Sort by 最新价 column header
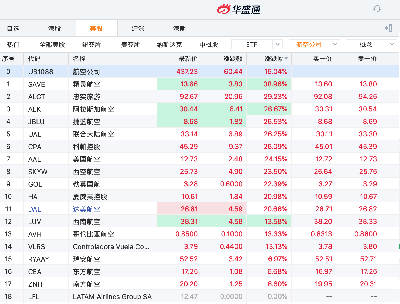This screenshot has width=400, height=304. pos(188,59)
